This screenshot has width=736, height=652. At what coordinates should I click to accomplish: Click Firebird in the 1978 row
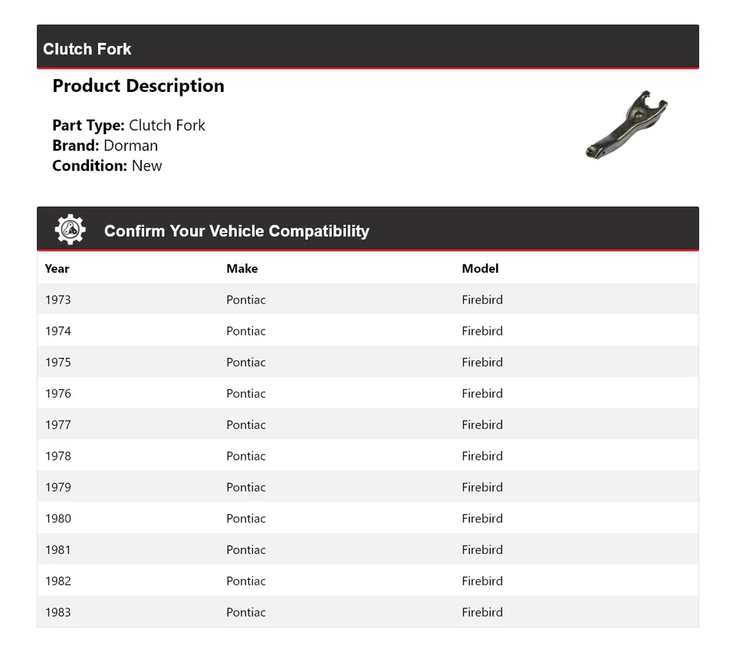482,456
